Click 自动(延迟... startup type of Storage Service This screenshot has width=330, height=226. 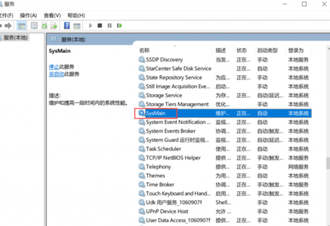coord(270,95)
